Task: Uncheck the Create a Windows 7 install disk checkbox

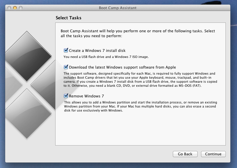Action: (x=66, y=50)
